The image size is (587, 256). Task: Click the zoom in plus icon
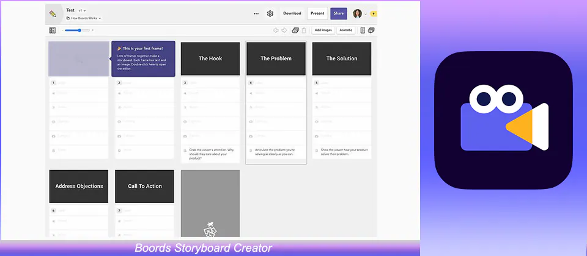tap(92, 30)
